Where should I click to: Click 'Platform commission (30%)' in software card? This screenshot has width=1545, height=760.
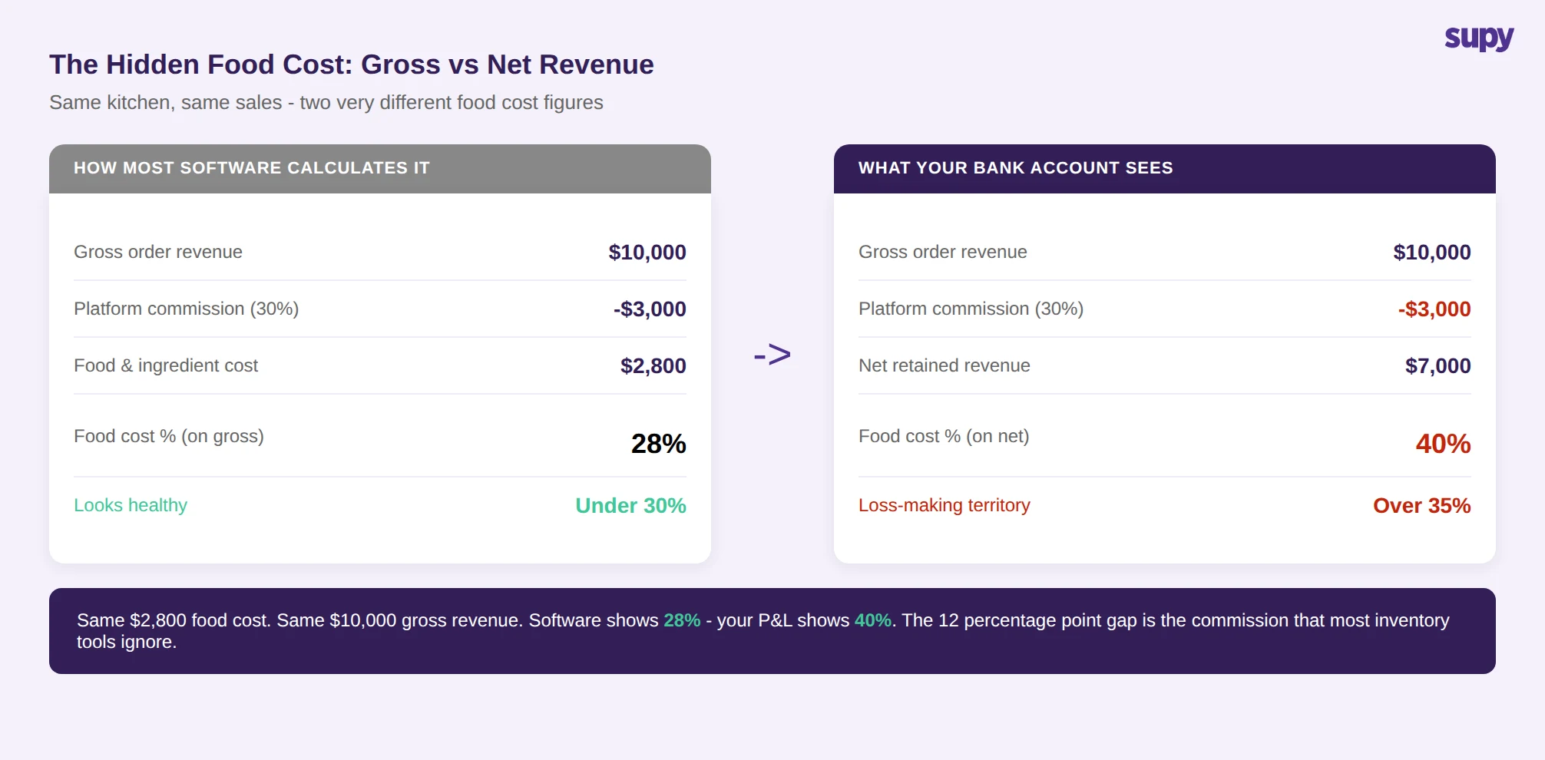(x=187, y=309)
